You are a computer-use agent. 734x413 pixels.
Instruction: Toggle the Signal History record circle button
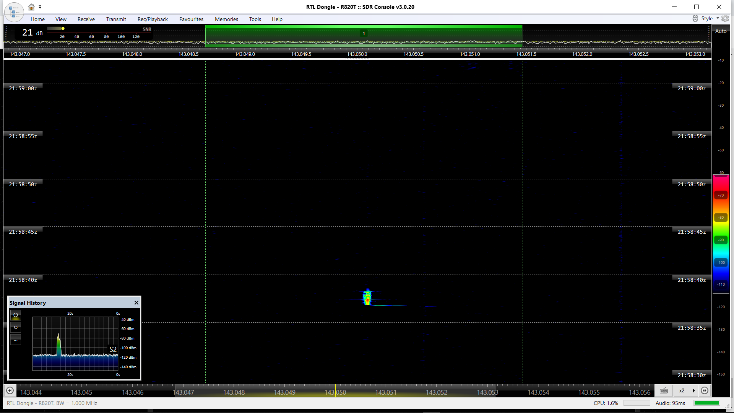(16, 315)
